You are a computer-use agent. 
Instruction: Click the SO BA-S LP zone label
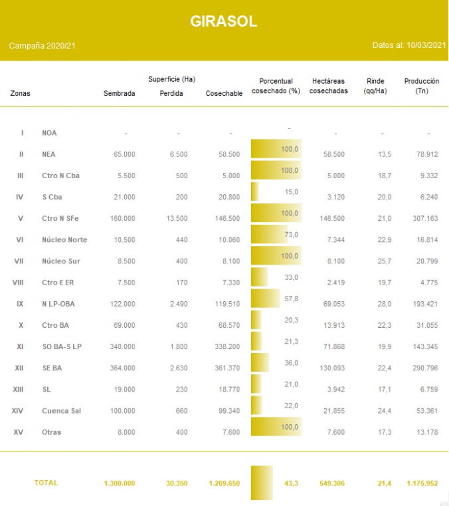pos(62,347)
